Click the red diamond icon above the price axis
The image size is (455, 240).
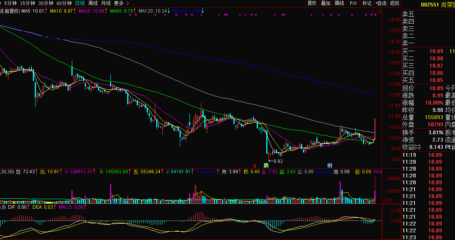(373, 11)
